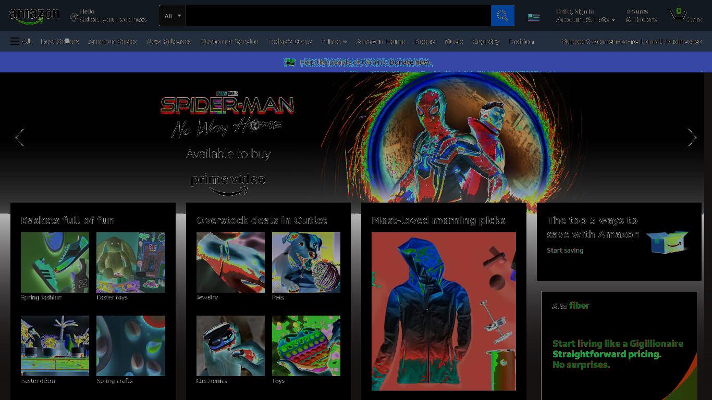Open Fashion in navigation

522,41
